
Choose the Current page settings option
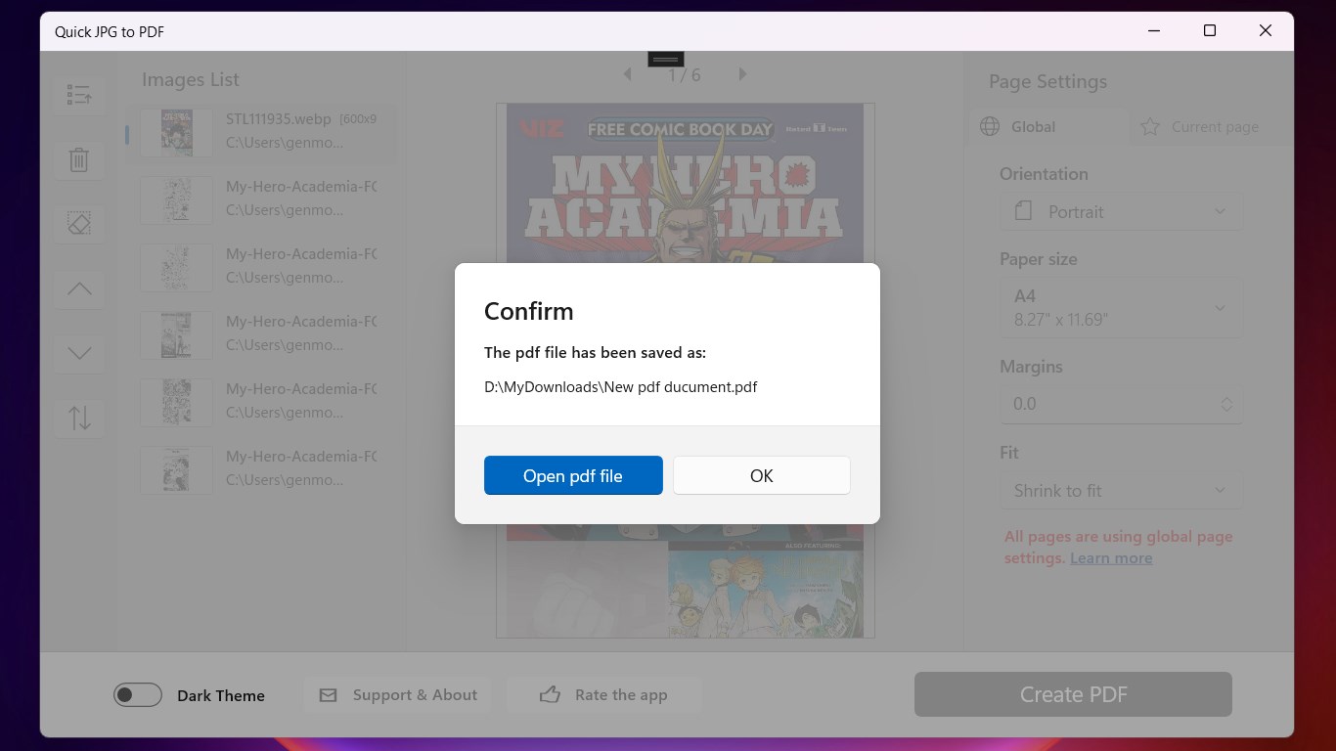pos(1201,126)
